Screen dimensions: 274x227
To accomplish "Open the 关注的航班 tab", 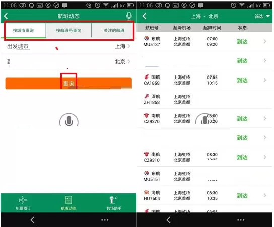I will point(114,31).
